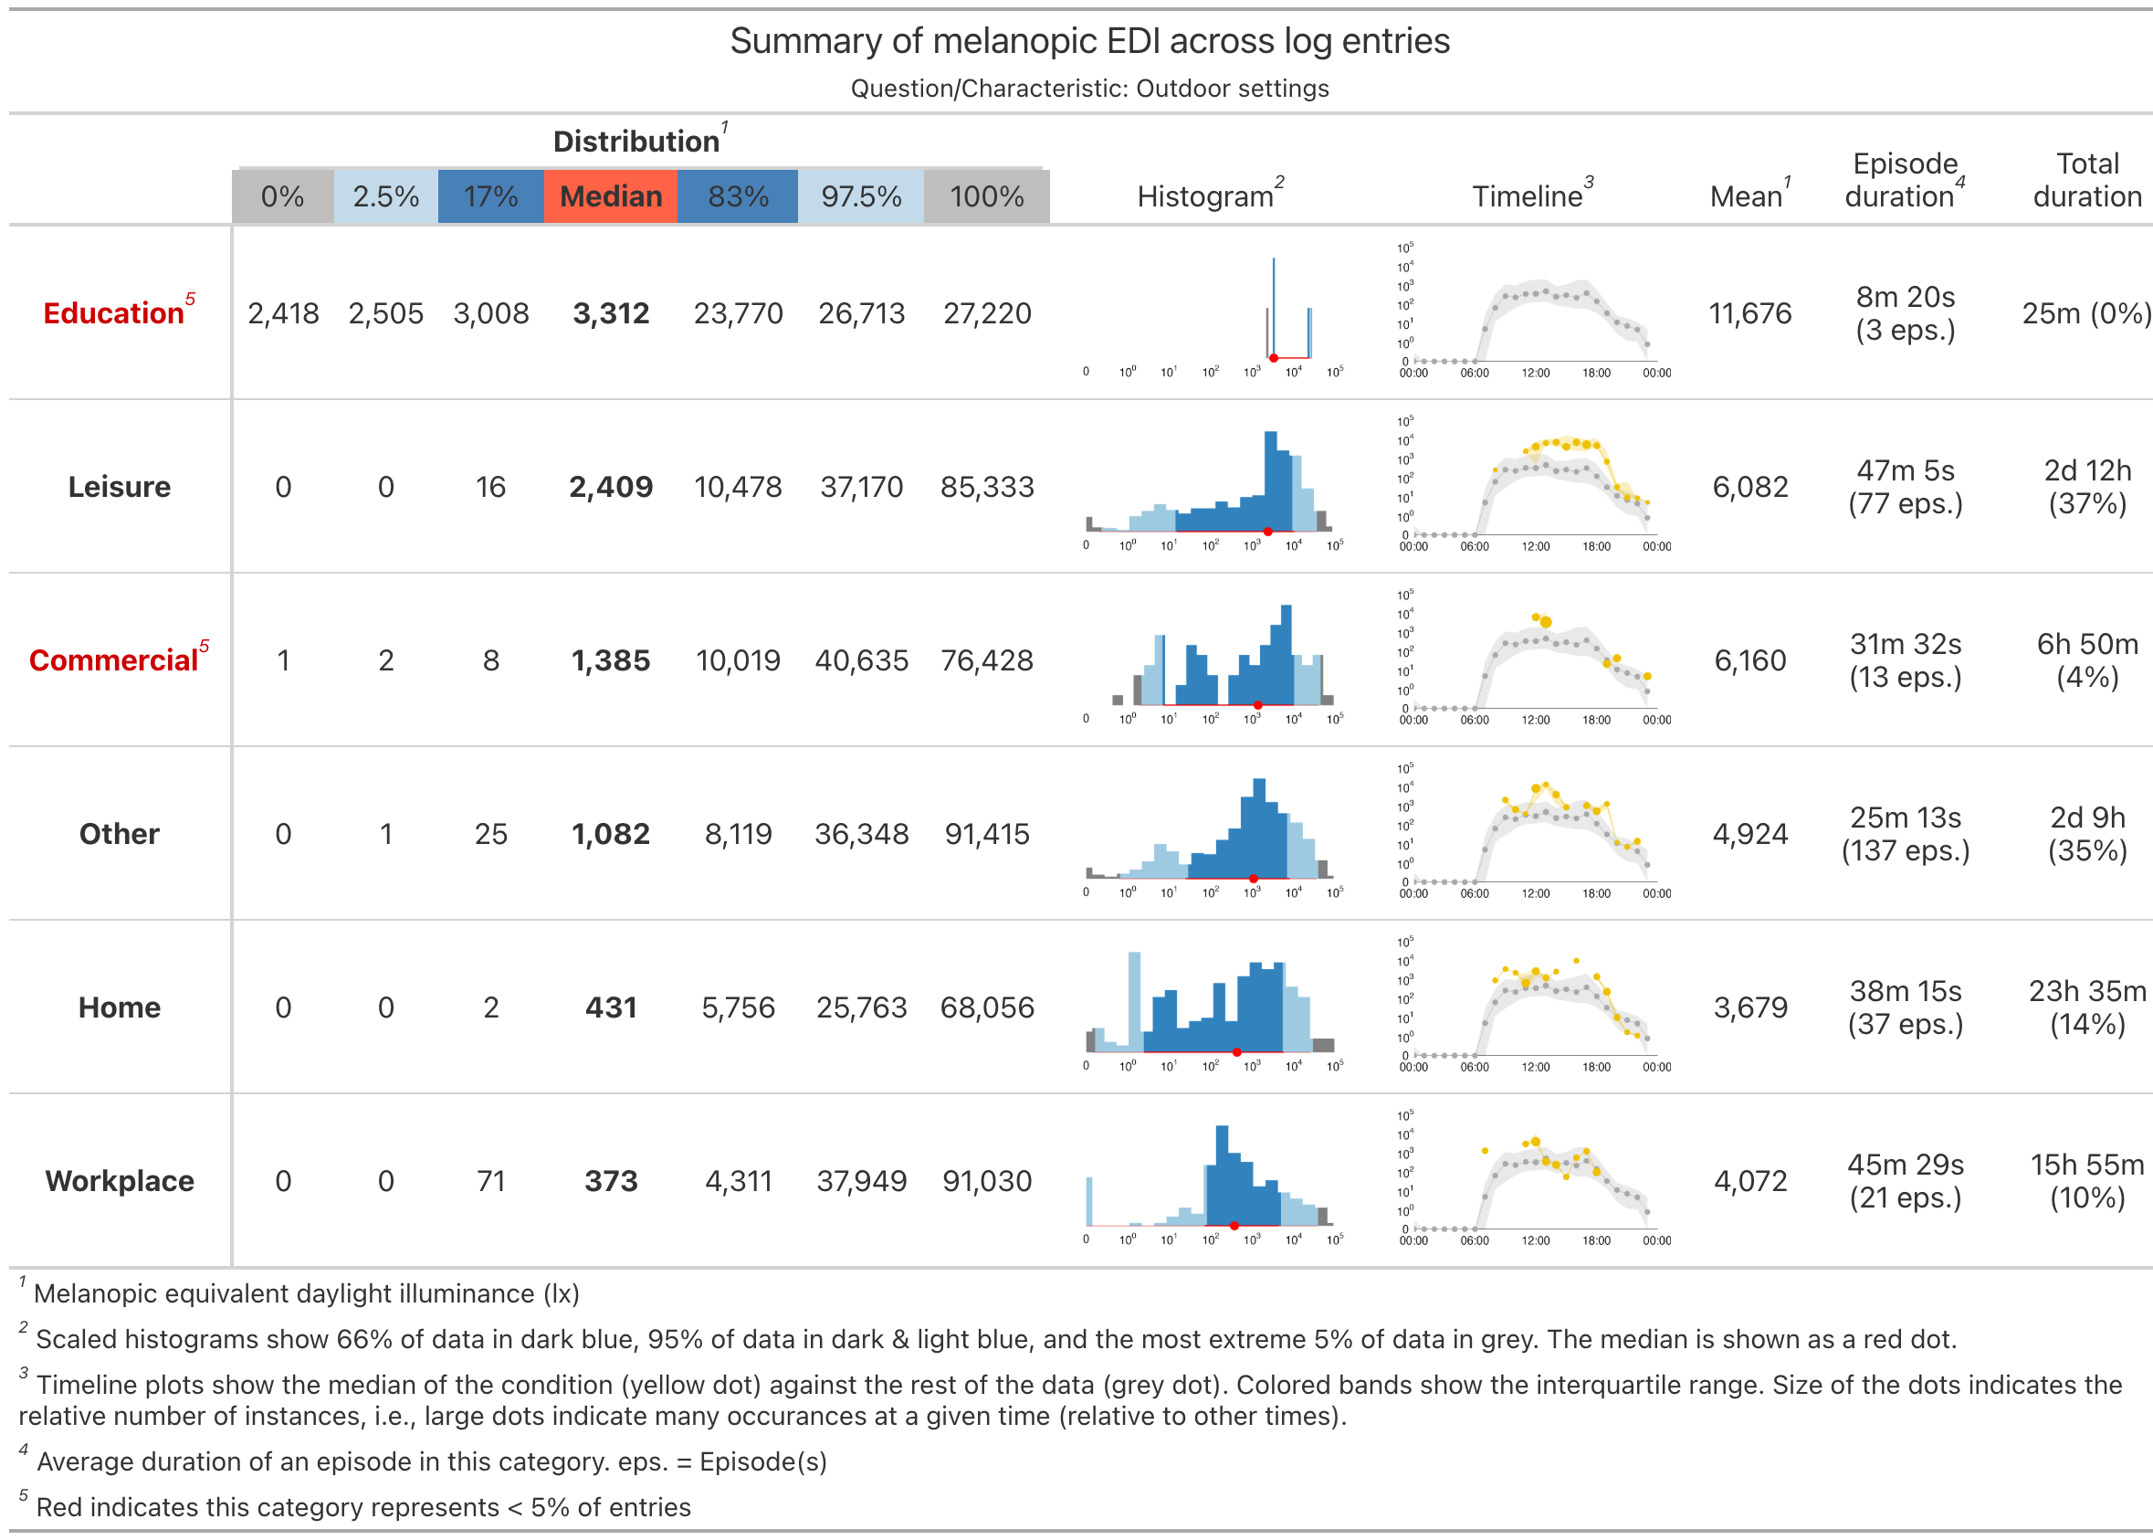Click the Total duration column header

pyautogui.click(x=2086, y=180)
